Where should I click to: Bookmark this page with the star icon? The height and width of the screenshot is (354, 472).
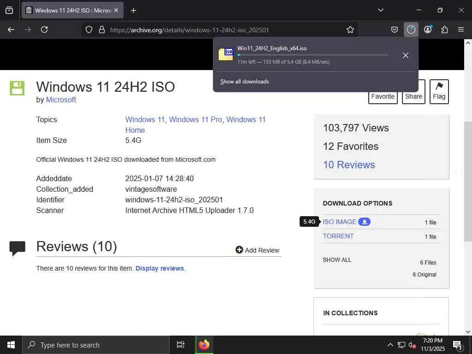click(x=350, y=29)
